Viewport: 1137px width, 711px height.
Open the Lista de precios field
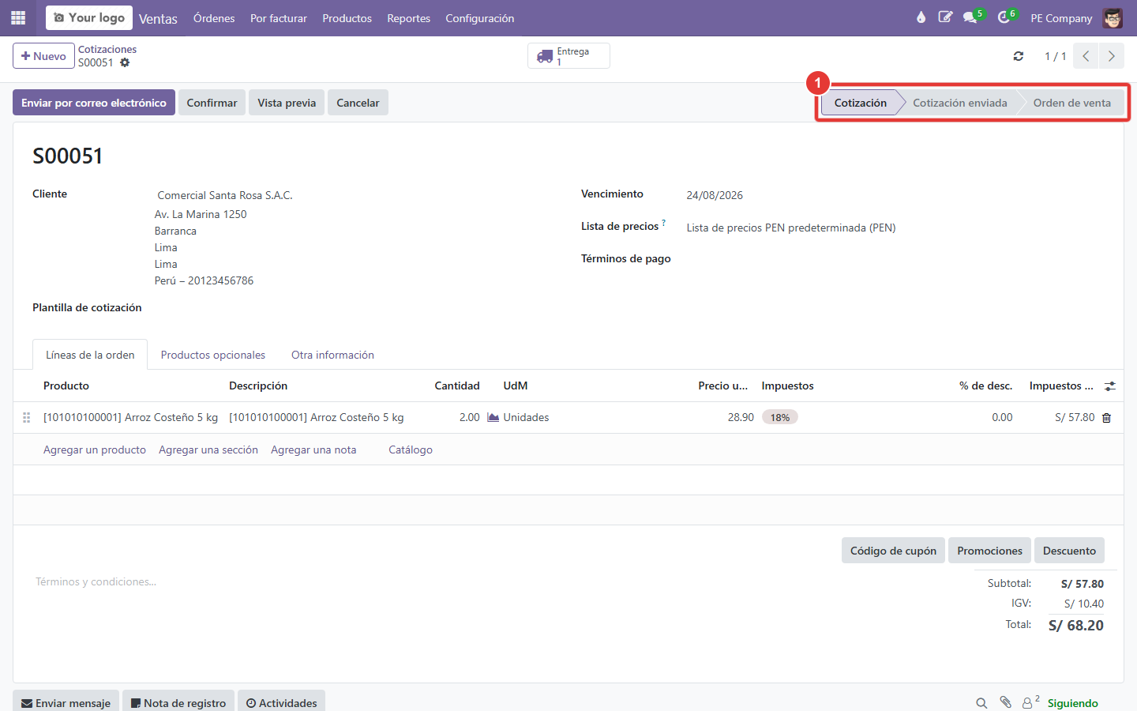coord(791,228)
